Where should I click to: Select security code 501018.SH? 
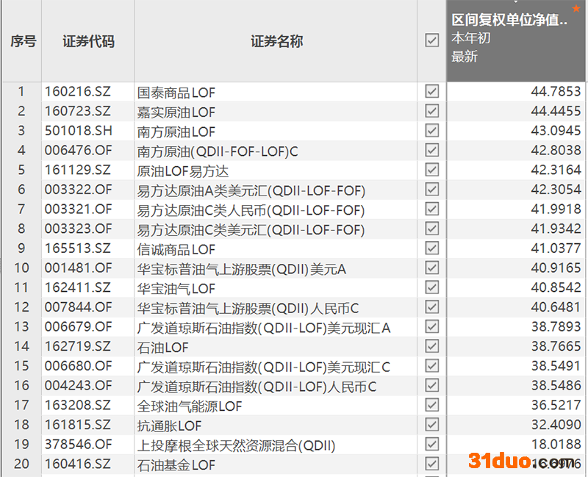(x=79, y=131)
